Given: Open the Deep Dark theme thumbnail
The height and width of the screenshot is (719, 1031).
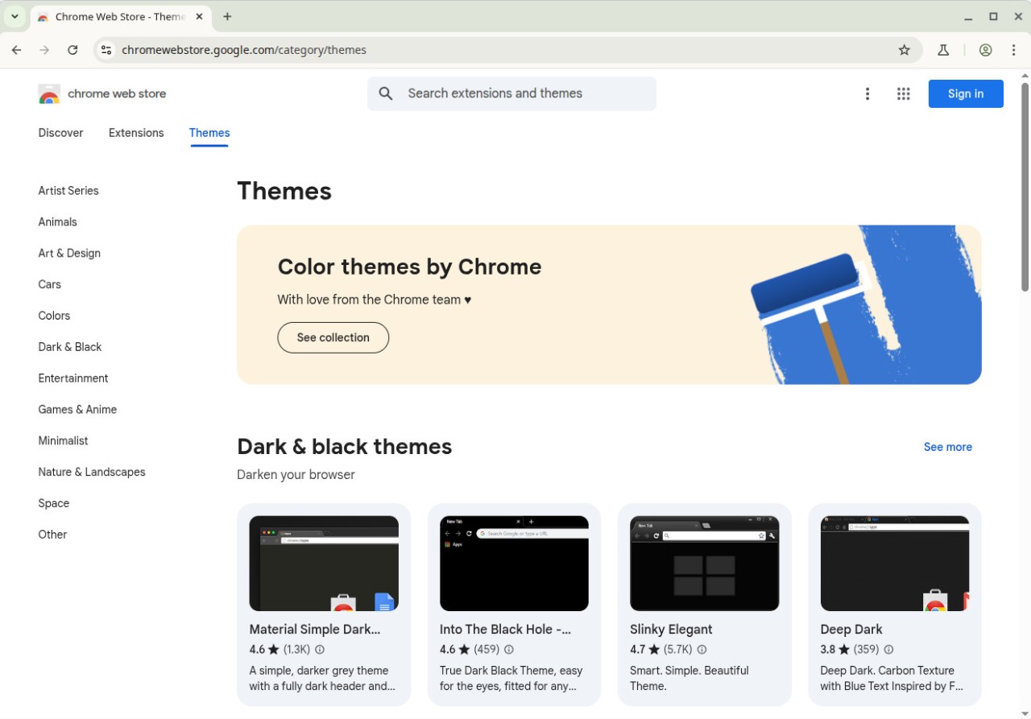Looking at the screenshot, I should coord(894,564).
